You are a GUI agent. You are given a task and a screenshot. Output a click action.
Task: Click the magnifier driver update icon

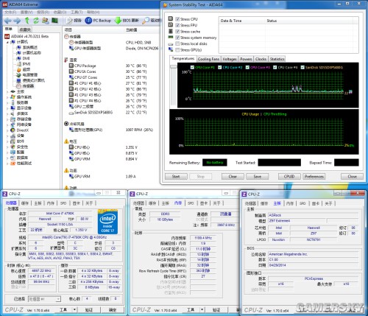146,21
